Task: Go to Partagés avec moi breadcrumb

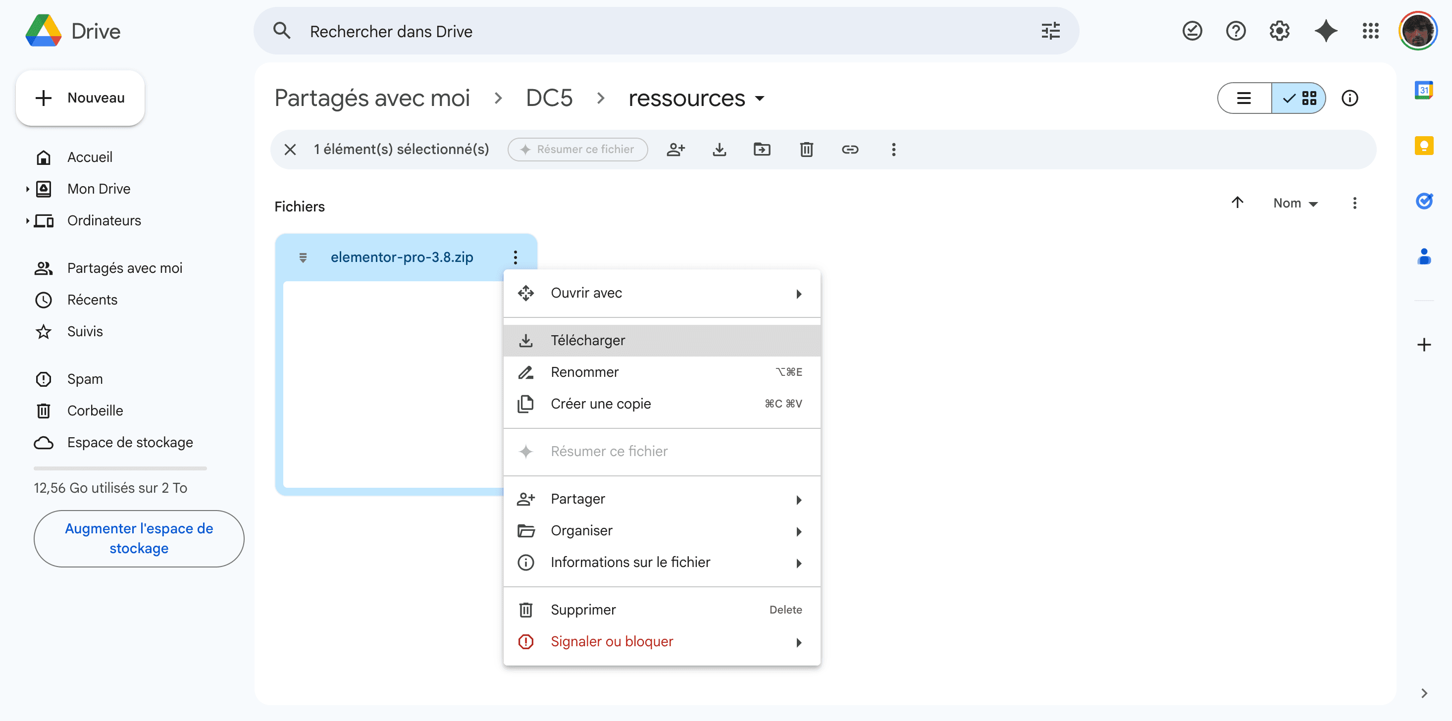Action: point(372,98)
